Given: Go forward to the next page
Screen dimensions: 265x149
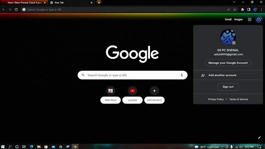Looking at the screenshot, I should [10, 10].
